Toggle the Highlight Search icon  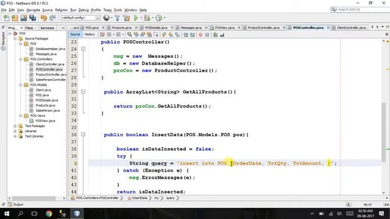[x=149, y=35]
